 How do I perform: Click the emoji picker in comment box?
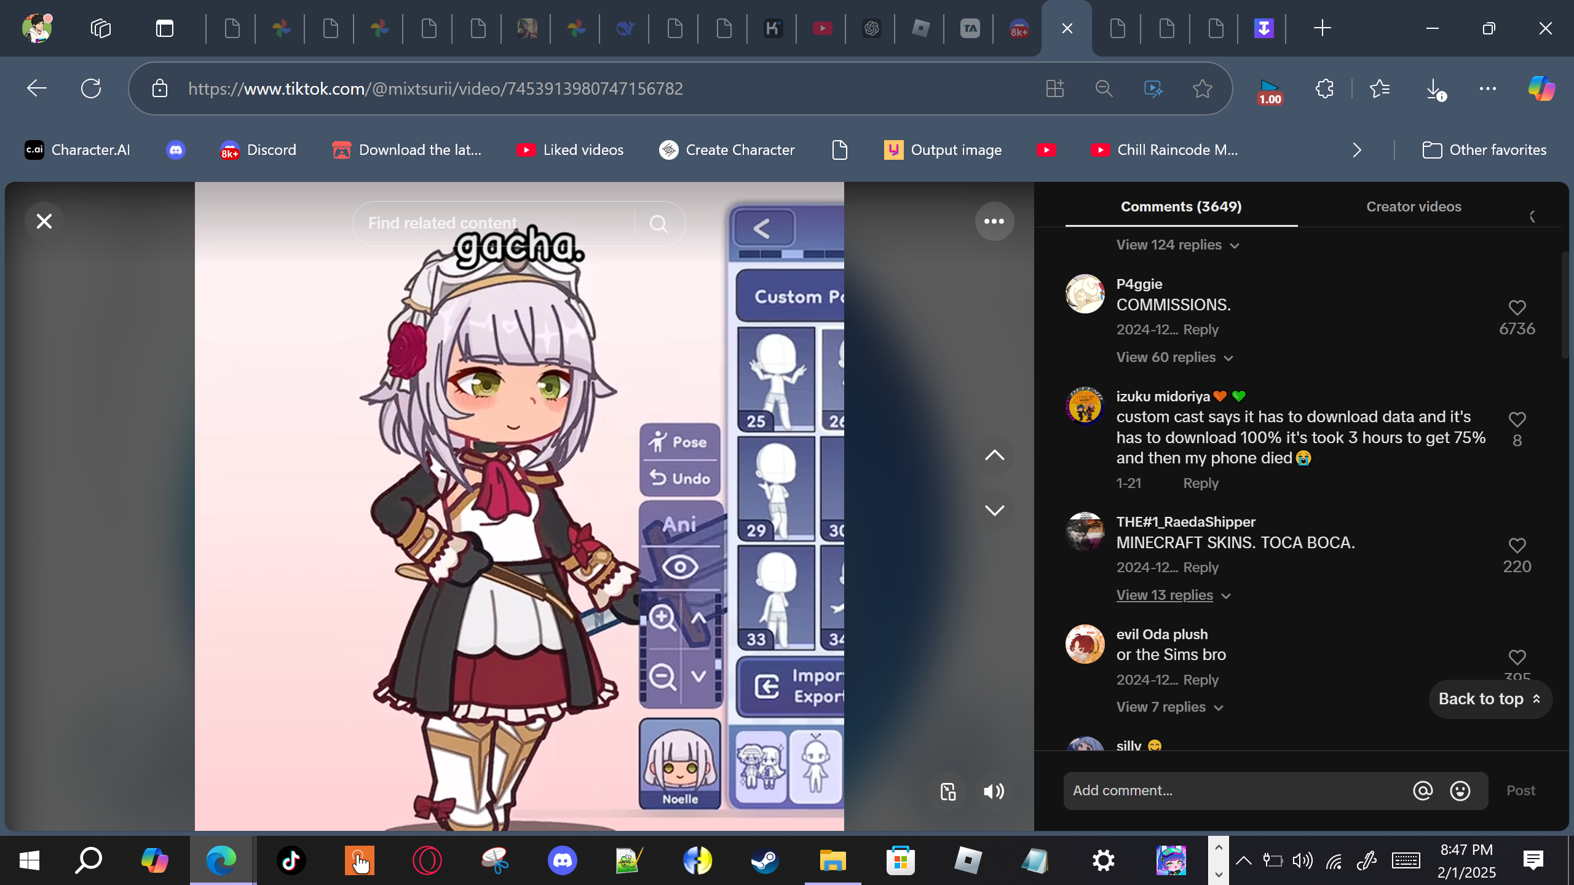(1460, 790)
